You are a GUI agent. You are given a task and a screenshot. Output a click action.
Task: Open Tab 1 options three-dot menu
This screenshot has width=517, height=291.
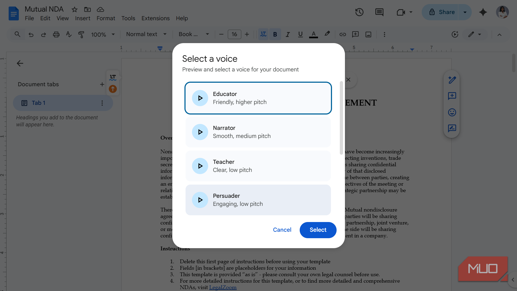point(102,103)
